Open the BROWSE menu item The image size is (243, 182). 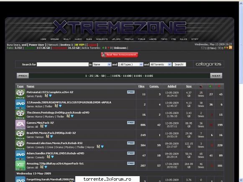pos(55,39)
